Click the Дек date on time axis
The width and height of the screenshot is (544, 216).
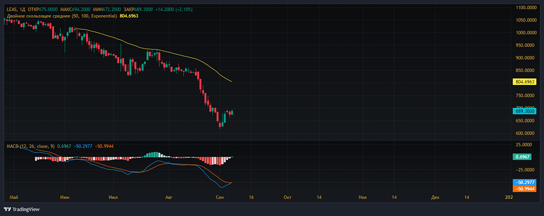(x=435, y=198)
